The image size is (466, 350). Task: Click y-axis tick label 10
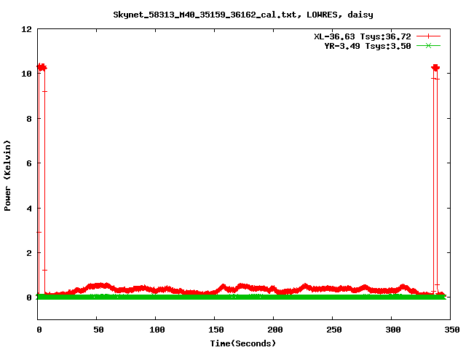26,74
